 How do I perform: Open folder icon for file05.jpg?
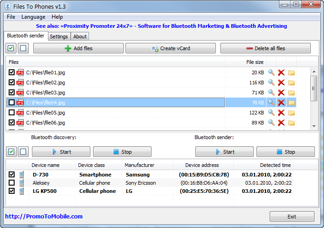291,113
